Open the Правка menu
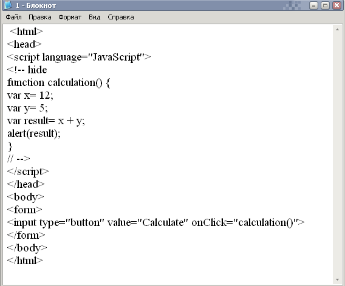Viewport: 345px width, 286px height. pyautogui.click(x=40, y=17)
